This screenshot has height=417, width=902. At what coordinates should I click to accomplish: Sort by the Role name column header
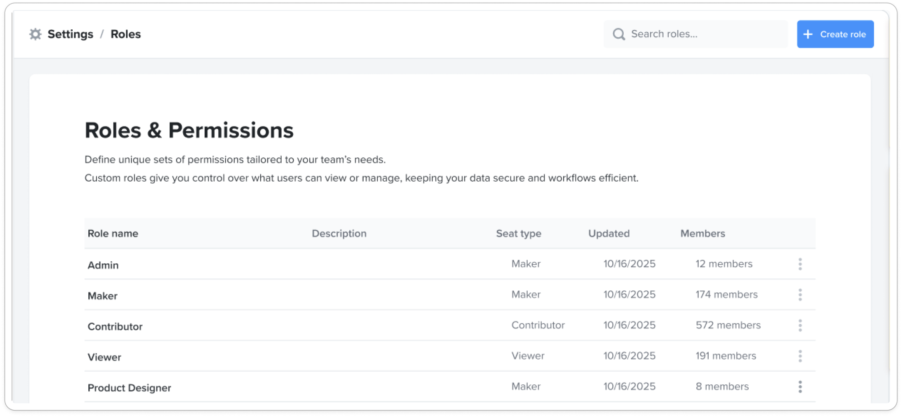(x=113, y=233)
